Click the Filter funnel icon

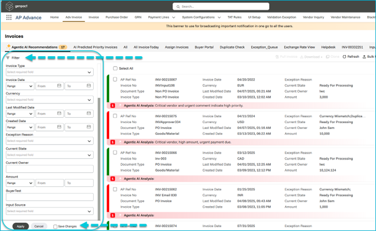click(7, 57)
